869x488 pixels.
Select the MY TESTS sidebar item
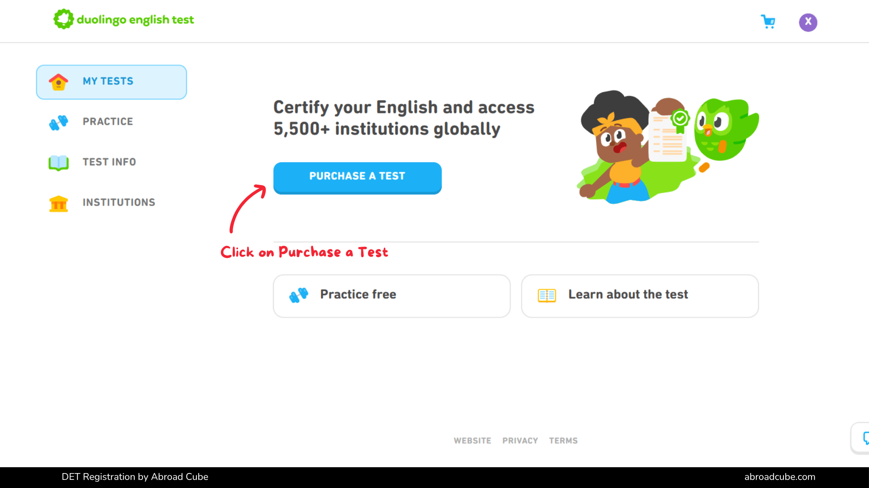(x=111, y=82)
